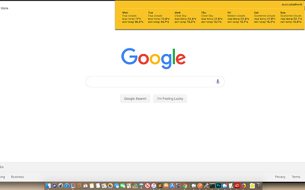Open Contacts brown book icon
This screenshot has height=190, width=305.
coord(80,186)
